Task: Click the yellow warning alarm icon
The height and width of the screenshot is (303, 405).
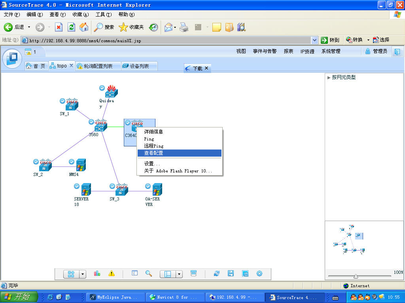Action: click(111, 273)
